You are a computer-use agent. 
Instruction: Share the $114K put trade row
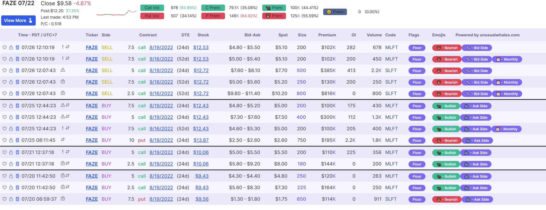coord(11,199)
